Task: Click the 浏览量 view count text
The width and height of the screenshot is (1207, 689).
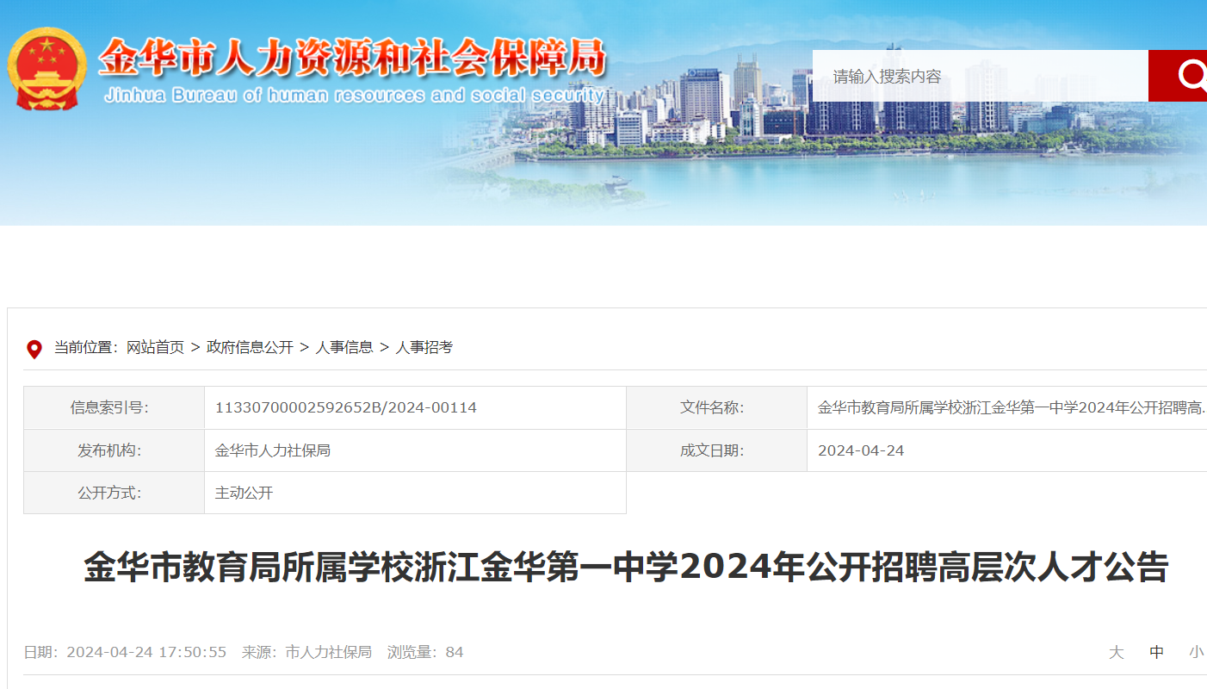Action: 425,652
